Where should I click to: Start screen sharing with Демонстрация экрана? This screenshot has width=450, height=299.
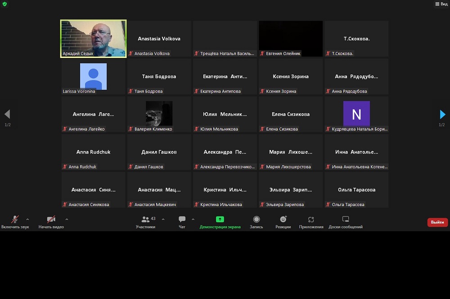[x=220, y=222]
